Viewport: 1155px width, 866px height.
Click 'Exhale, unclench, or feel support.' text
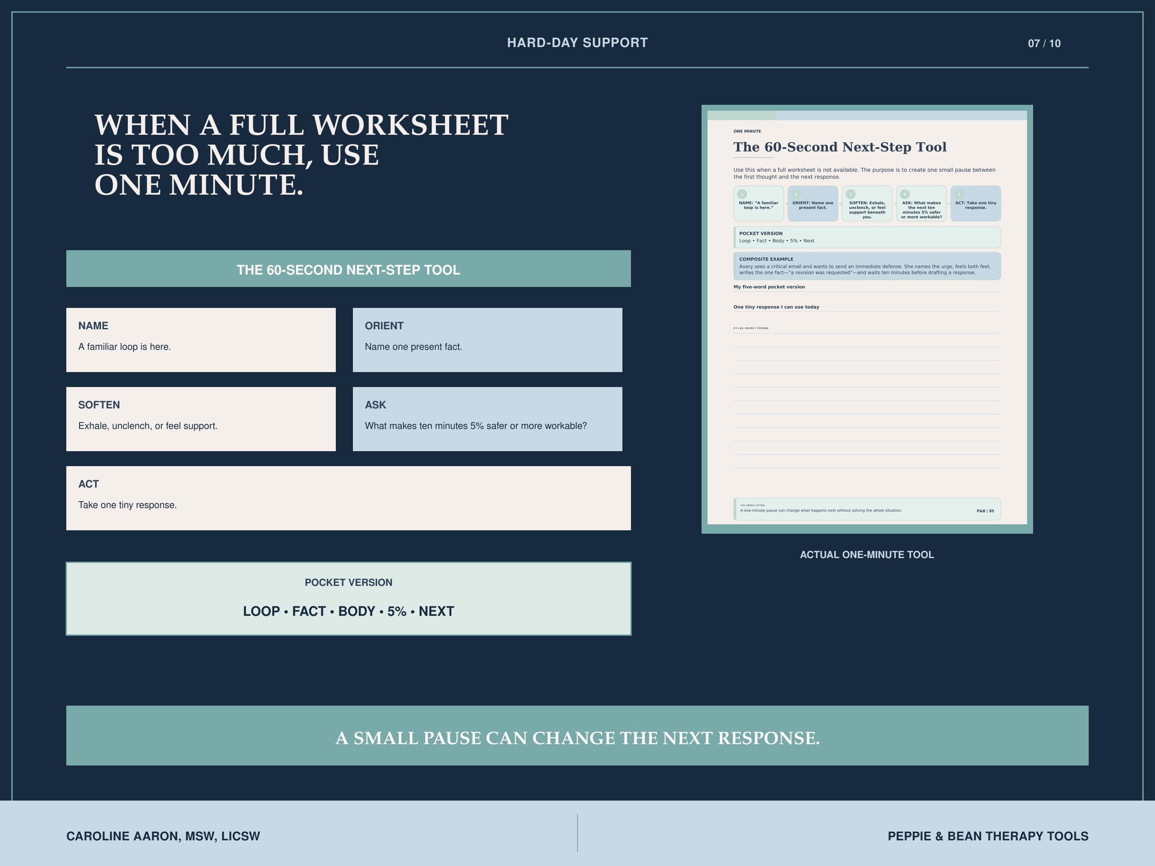pyautogui.click(x=148, y=426)
